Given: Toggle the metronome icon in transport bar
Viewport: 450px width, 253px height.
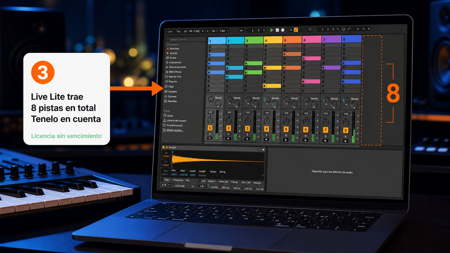Looking at the screenshot, I should (x=214, y=31).
